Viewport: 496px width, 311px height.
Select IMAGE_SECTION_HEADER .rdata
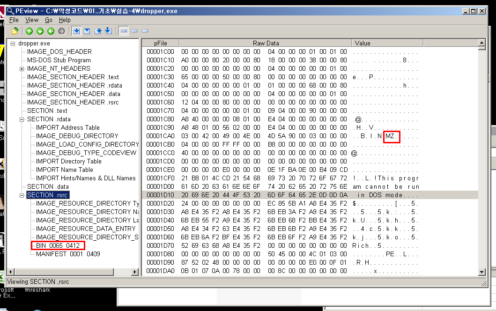tap(74, 85)
